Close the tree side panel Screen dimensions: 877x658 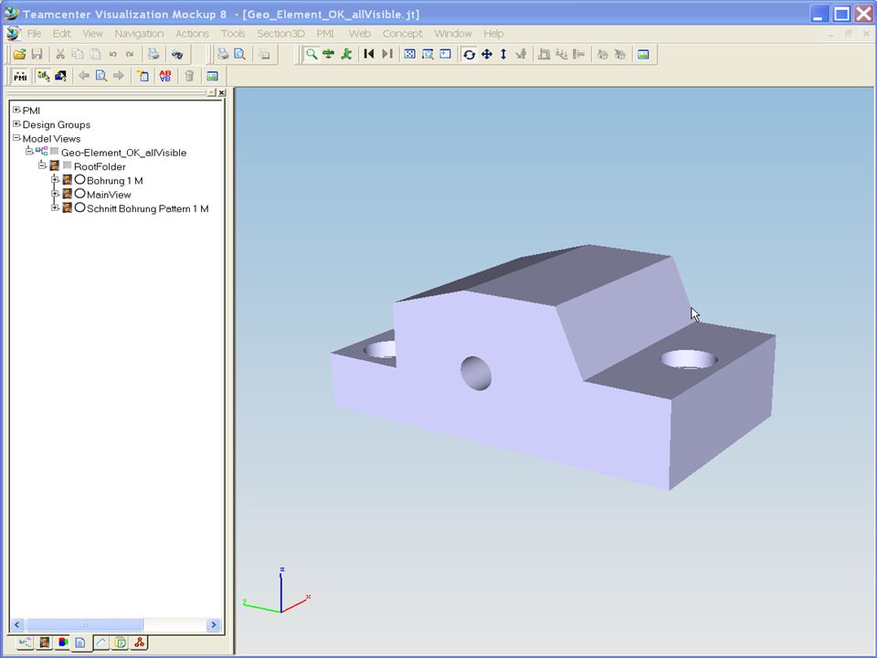click(221, 92)
